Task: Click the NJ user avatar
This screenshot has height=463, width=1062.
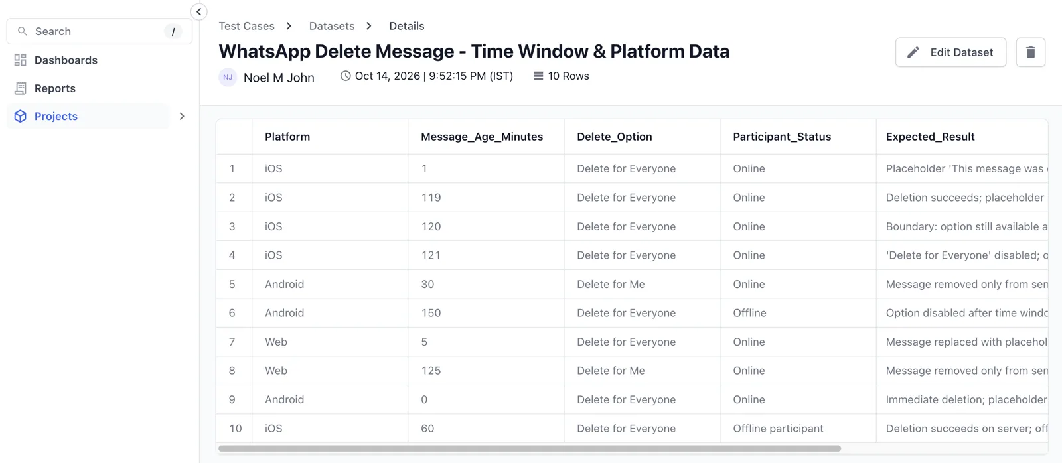Action: [228, 77]
